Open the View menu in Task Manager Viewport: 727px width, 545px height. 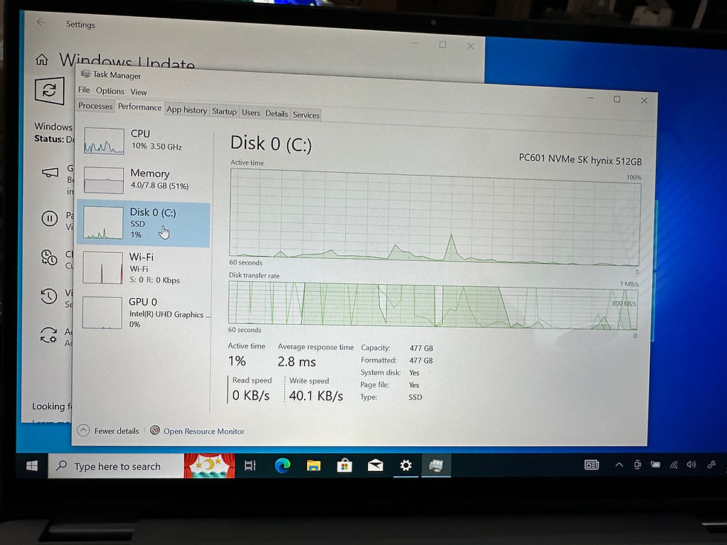[138, 92]
